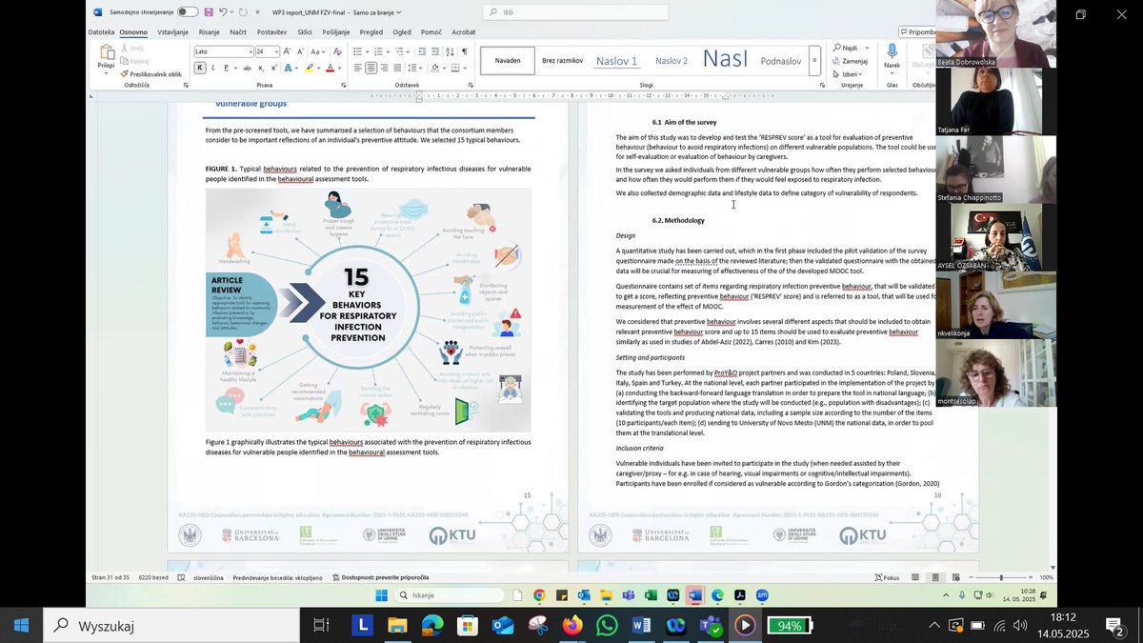Screen dimensions: 1143x643
Task: Toggle Bold (K) formatting
Action: coord(200,68)
